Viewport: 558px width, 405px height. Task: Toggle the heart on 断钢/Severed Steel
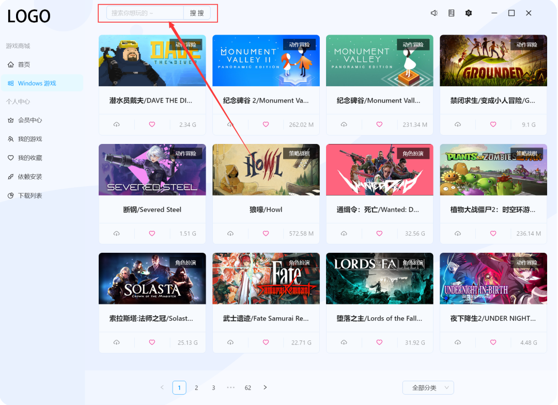[151, 233]
